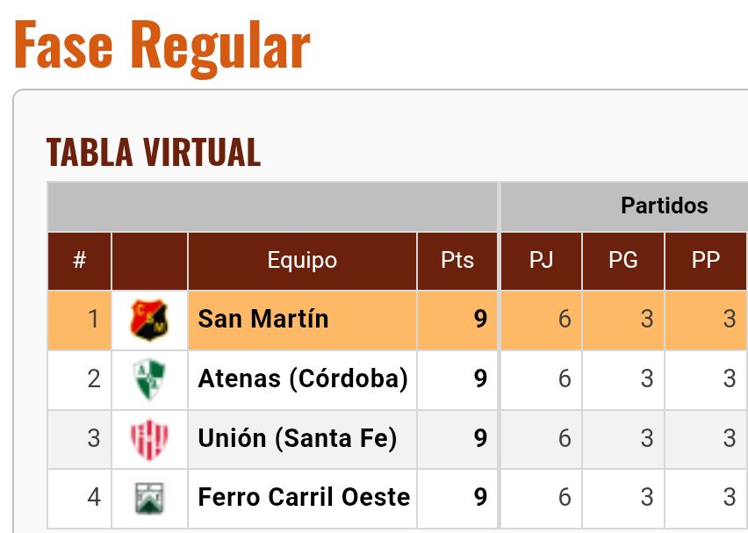The width and height of the screenshot is (748, 533).
Task: Click the Fase Regular page heading
Action: point(162,46)
